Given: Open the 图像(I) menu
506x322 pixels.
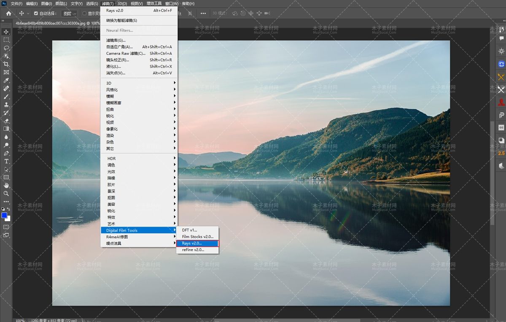Looking at the screenshot, I should [46, 3].
